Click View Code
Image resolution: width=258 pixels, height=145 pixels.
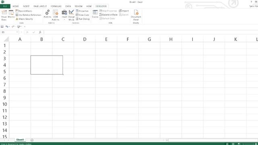click(82, 15)
